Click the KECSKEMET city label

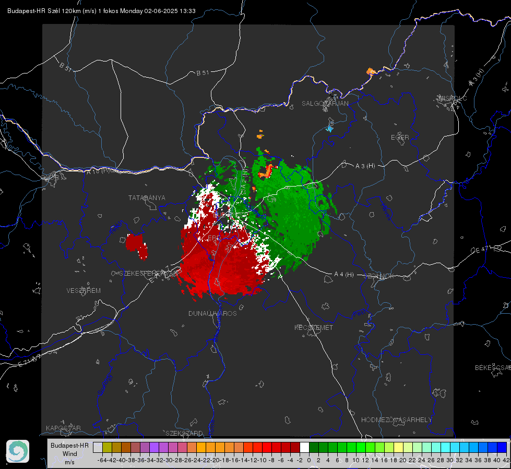coord(314,327)
